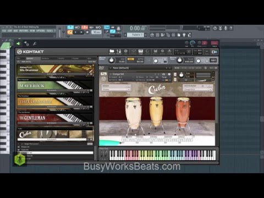Click previous pattern arrow left of Pattern 1
Screen dimensions: 264x198
tap(125, 35)
